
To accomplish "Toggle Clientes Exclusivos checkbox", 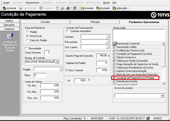I will tap(114, 57).
